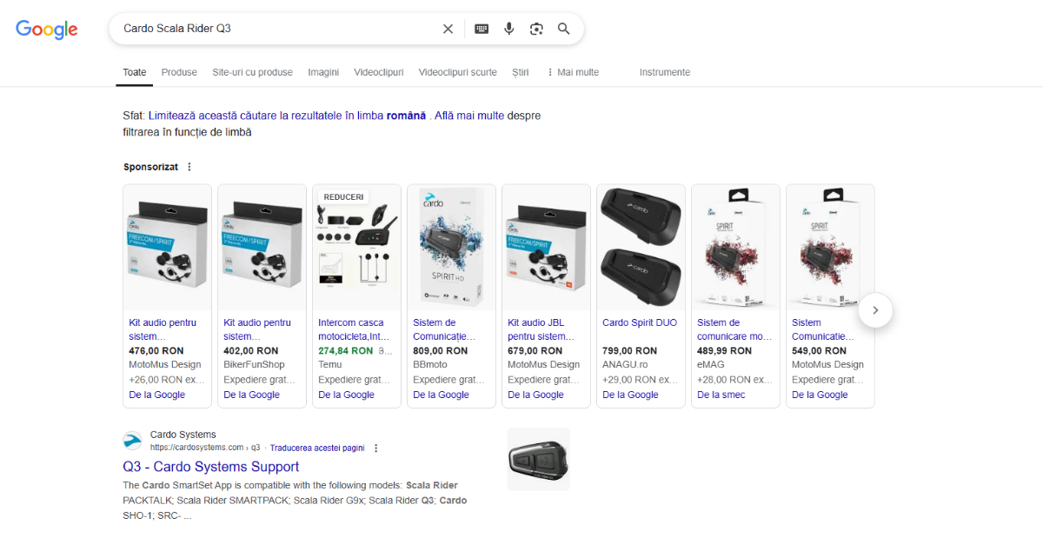This screenshot has width=1043, height=538.
Task: Open the Instrumente search tools
Action: pyautogui.click(x=665, y=72)
